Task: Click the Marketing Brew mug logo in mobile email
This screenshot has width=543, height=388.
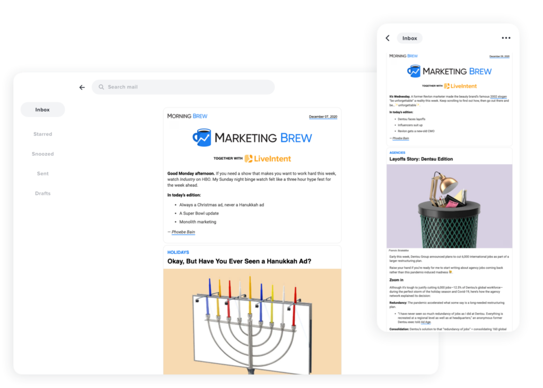Action: coord(414,71)
